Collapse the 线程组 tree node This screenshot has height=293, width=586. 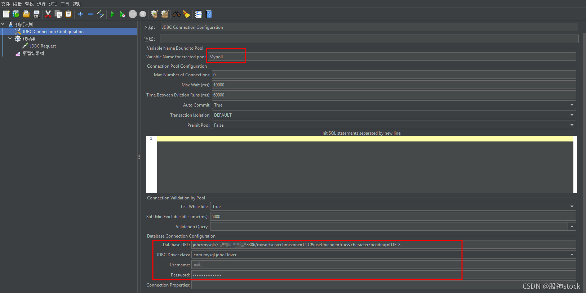(x=10, y=39)
